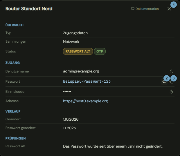180x156 pixels.
Task: Close the Router Standort Nord dialog
Action: coord(169,9)
